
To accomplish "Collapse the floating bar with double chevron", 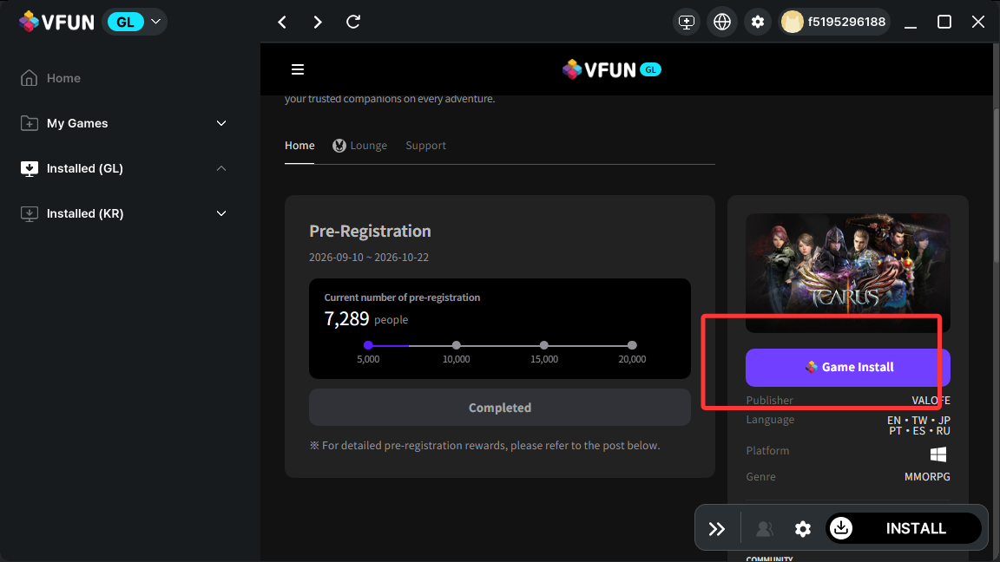I will coord(717,529).
